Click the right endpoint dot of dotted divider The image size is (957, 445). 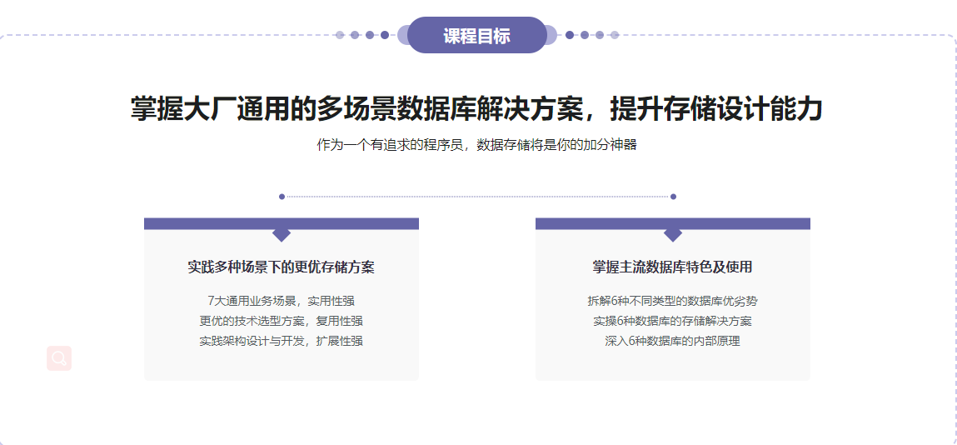point(673,197)
